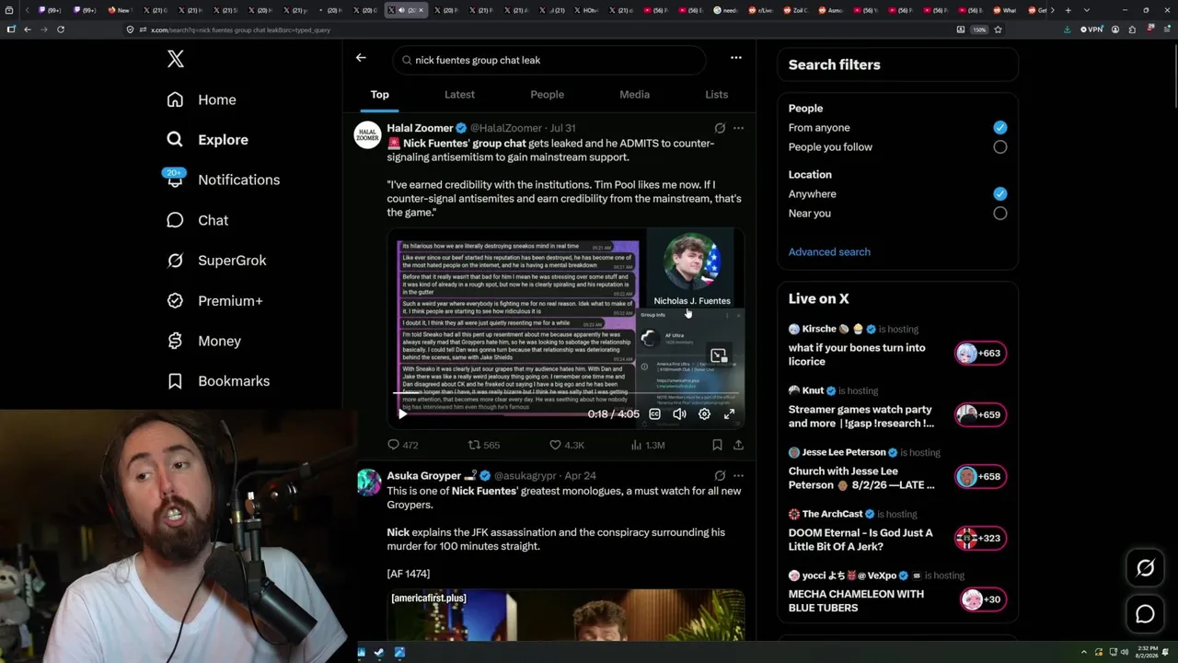
Task: Join Knut's 'Streamer games watch party' space
Action: [x=861, y=416]
